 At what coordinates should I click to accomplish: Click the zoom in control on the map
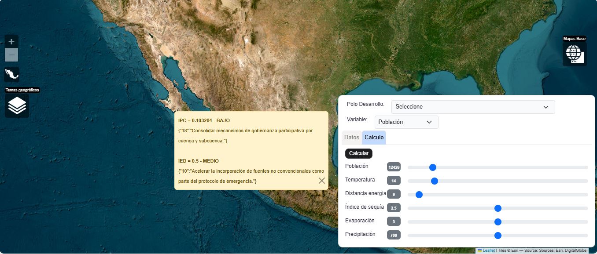[x=11, y=41]
